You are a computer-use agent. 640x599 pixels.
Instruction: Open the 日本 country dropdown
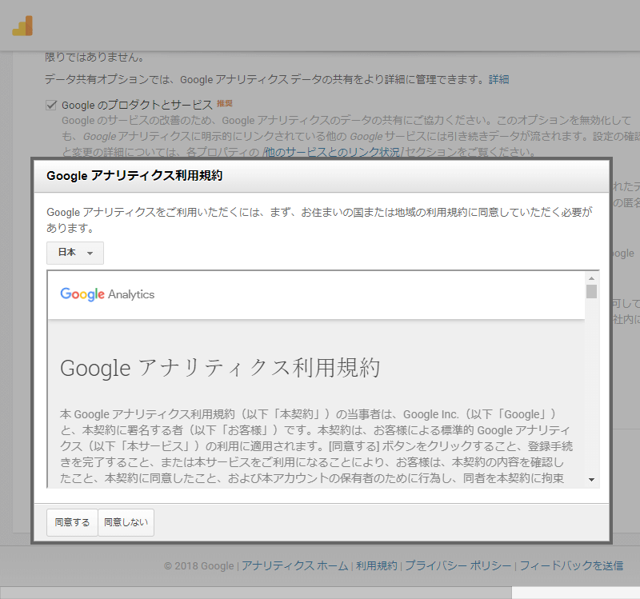(x=75, y=253)
